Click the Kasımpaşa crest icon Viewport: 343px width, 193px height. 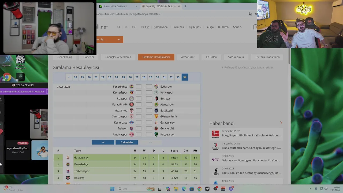pyautogui.click(x=131, y=123)
